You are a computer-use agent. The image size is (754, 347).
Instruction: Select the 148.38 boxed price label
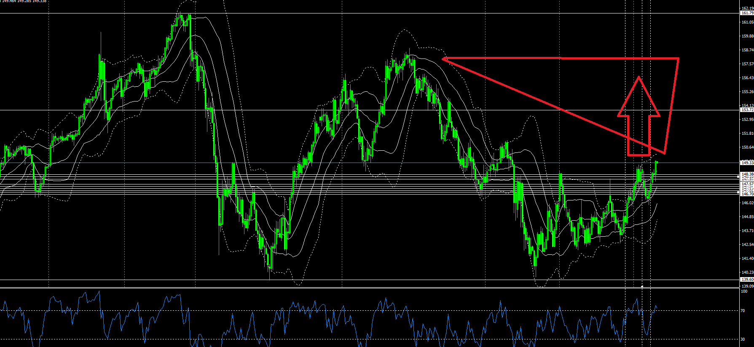tap(747, 174)
